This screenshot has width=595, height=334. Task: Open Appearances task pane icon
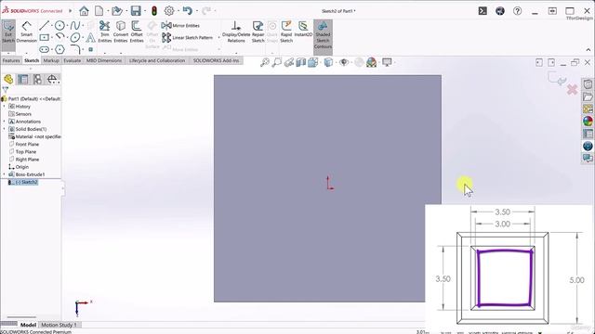pyautogui.click(x=588, y=122)
